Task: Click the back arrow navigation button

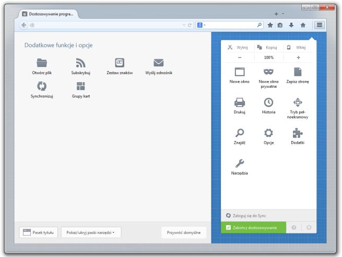Action: [x=24, y=25]
